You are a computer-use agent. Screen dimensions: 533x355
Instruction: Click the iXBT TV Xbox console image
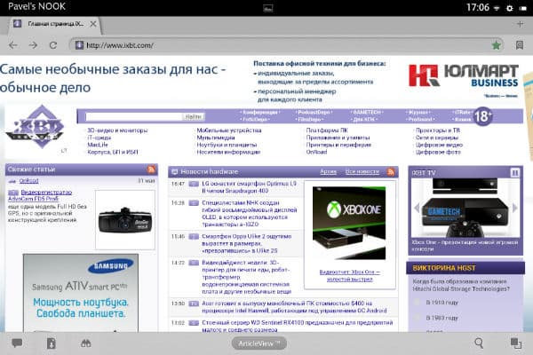click(465, 208)
